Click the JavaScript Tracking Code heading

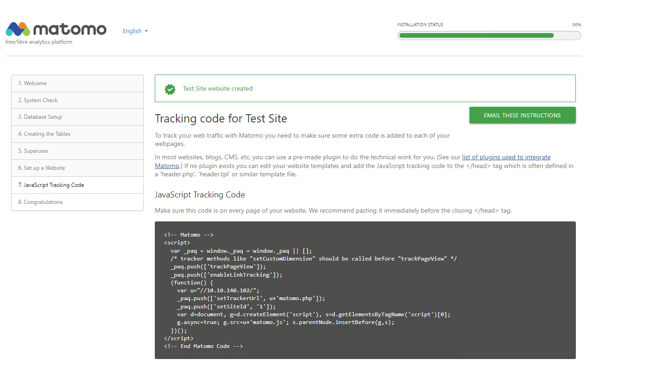point(200,195)
